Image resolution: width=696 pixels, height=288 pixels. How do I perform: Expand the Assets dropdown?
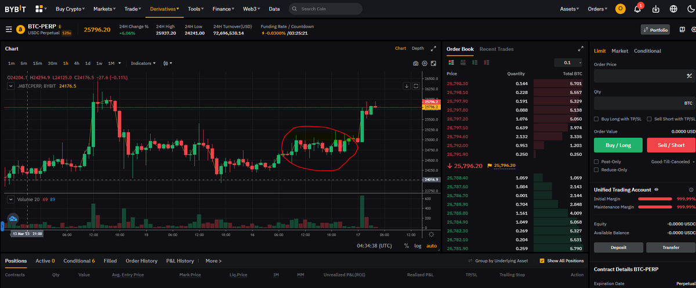571,9
